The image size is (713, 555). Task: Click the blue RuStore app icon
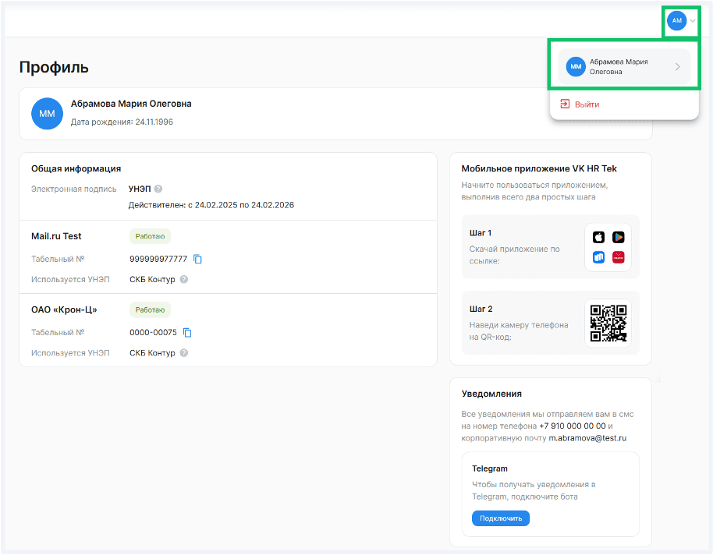598,257
